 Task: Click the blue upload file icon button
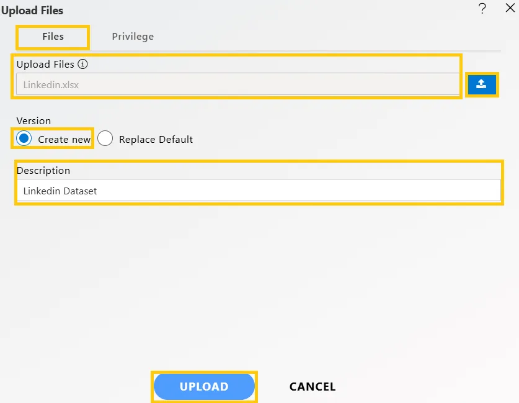point(482,84)
